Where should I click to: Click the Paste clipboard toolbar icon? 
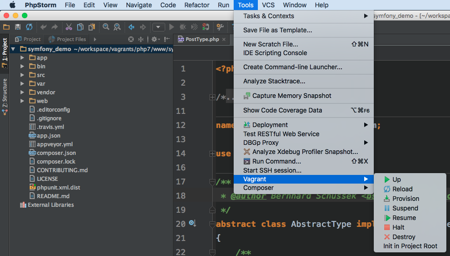click(92, 27)
